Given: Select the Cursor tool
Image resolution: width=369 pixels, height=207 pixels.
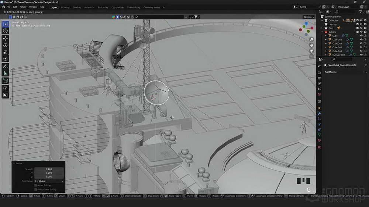Looking at the screenshot, I should 6,31.
